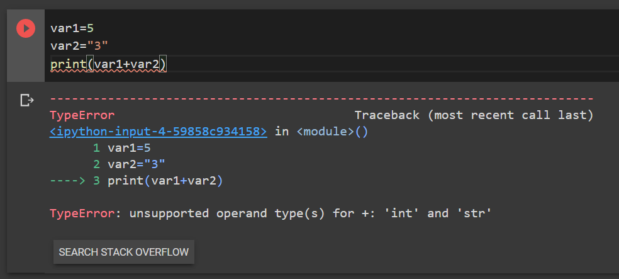Open the ipython-input-4-59858c934158 link
The height and width of the screenshot is (279, 619).
click(159, 132)
